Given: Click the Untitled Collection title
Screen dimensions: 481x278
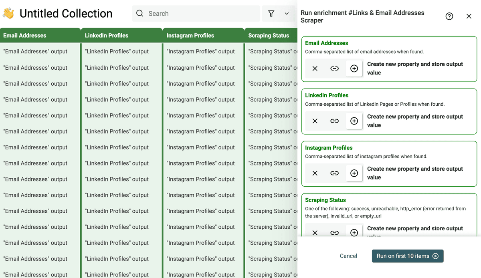Looking at the screenshot, I should click(x=66, y=14).
